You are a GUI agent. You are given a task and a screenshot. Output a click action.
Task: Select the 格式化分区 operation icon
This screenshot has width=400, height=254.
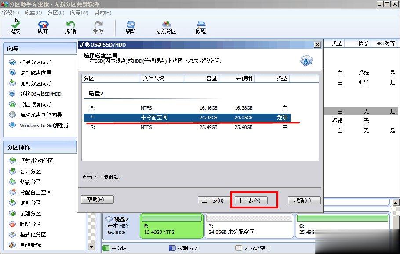(12, 234)
